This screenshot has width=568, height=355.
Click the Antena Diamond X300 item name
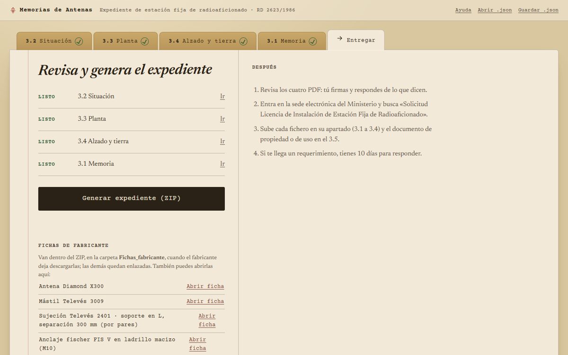71,286
